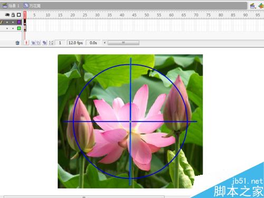Screen dimensions: 264x198
Task: Click frame 90 on the timeline ruler
Action: [x=246, y=15]
